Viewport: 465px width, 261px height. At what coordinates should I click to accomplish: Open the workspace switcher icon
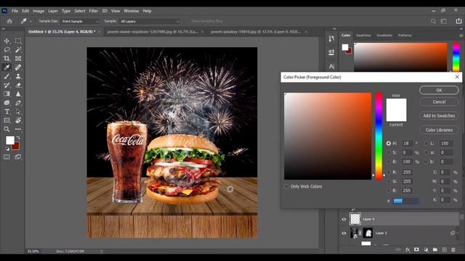(443, 21)
